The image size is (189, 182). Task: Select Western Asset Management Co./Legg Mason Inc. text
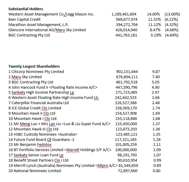[51, 14]
